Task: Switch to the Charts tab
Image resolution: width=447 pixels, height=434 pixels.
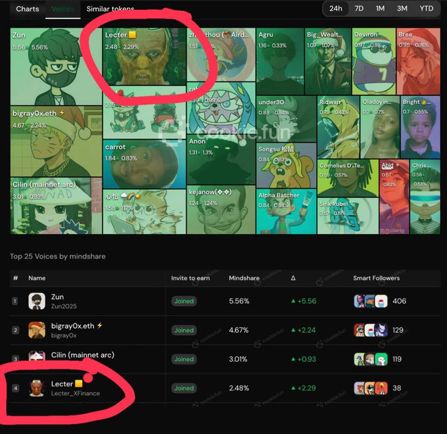Action: pyautogui.click(x=28, y=9)
